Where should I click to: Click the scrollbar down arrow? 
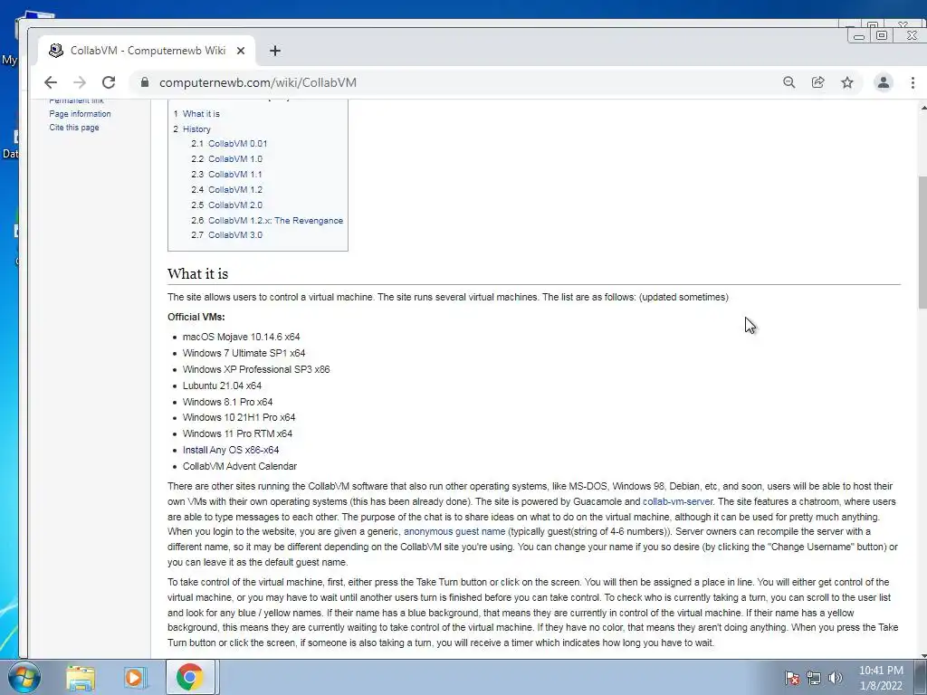[922, 655]
